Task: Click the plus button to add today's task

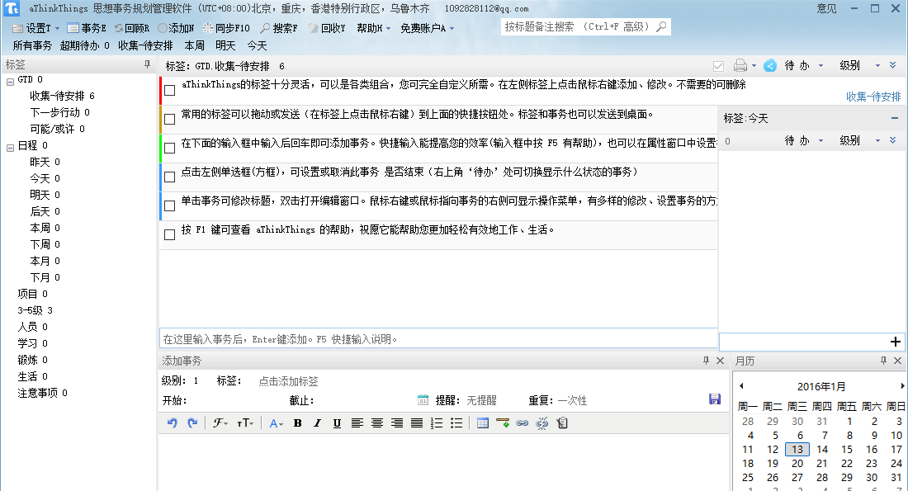Action: pyautogui.click(x=896, y=342)
